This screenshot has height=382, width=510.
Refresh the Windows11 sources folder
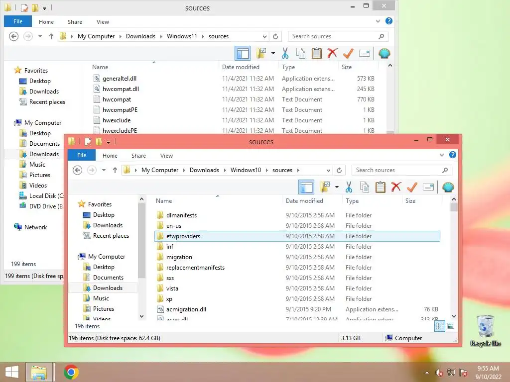(x=275, y=36)
